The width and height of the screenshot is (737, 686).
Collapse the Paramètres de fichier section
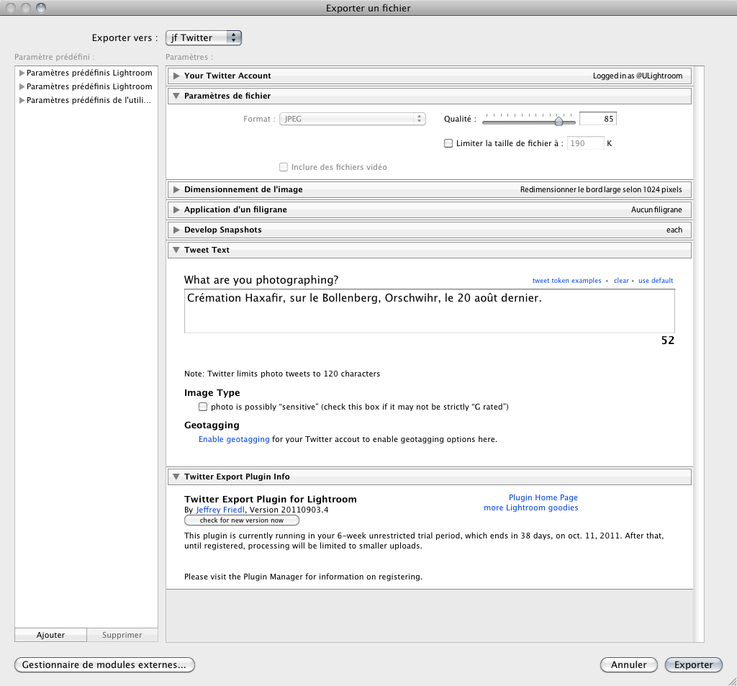point(176,96)
